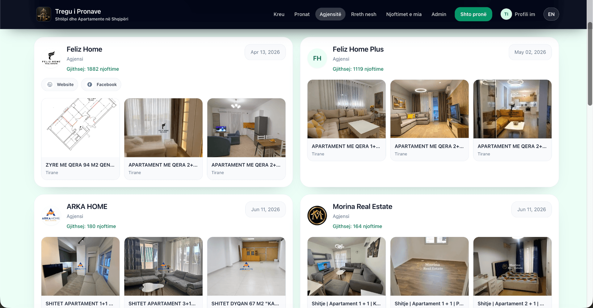Viewport: 593px width, 308px height.
Task: Go to the Kreu menu item
Action: click(279, 14)
